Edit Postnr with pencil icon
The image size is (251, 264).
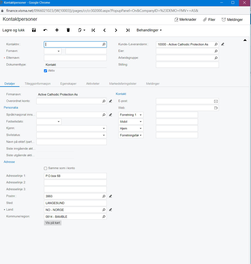[x=110, y=196]
